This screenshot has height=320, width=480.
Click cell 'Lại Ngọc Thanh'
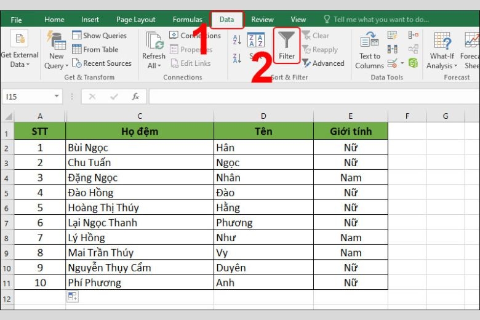click(x=140, y=223)
